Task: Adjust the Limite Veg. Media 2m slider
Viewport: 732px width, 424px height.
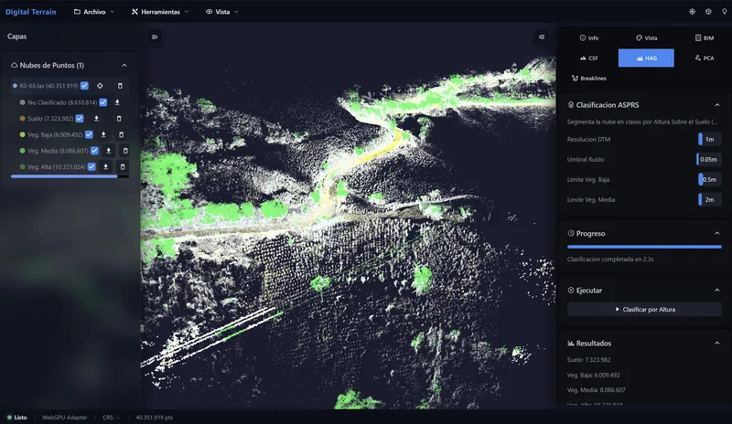Action: click(709, 199)
